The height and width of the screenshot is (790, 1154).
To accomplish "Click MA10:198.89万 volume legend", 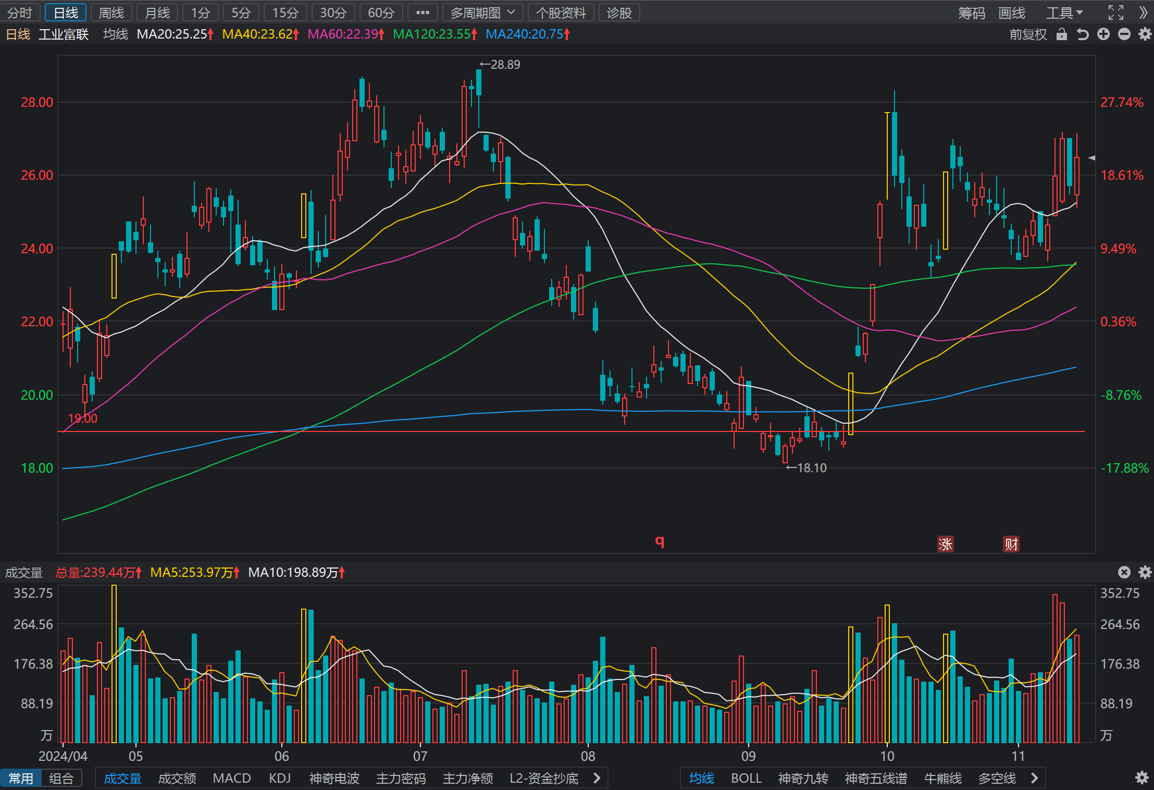I will 296,573.
